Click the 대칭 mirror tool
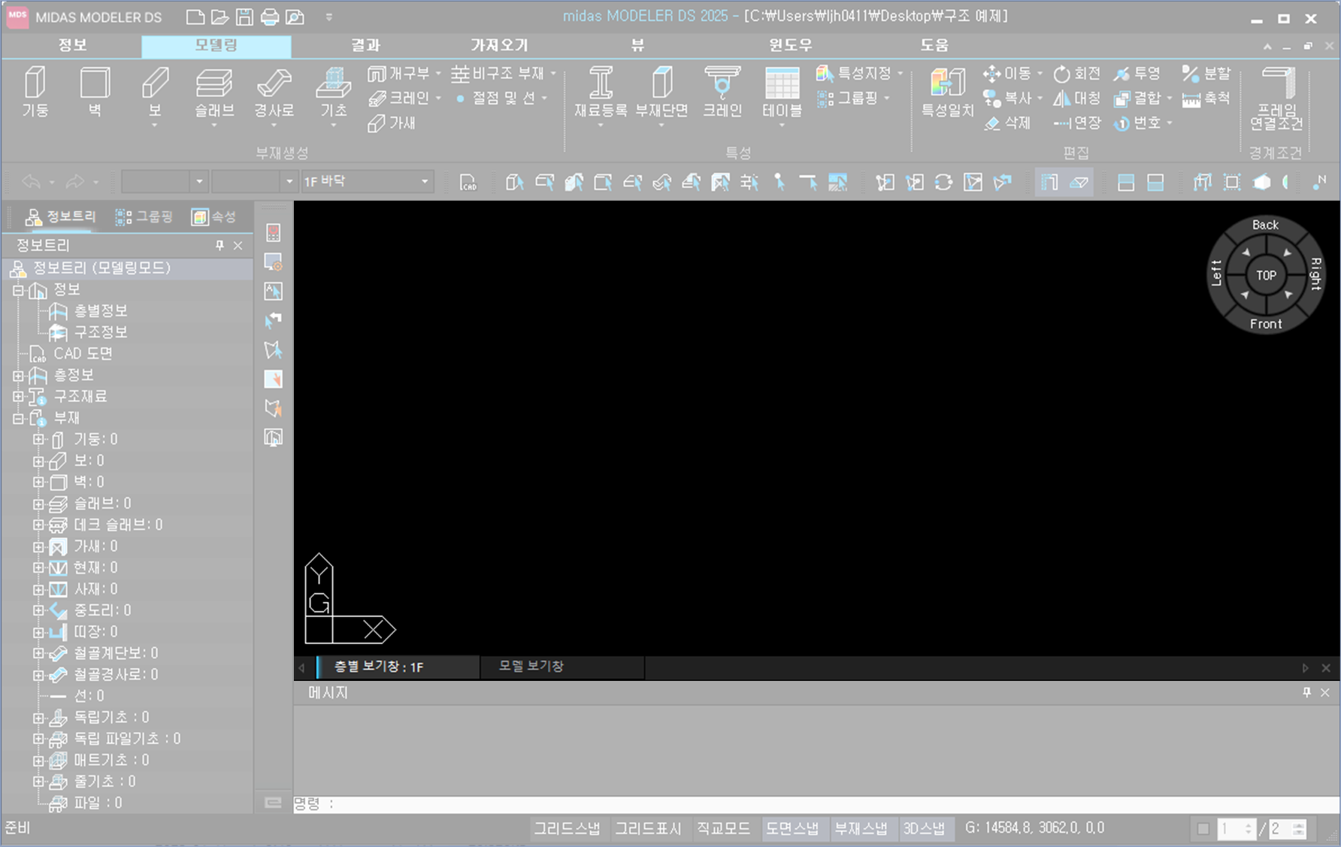The height and width of the screenshot is (847, 1341). pyautogui.click(x=1076, y=98)
